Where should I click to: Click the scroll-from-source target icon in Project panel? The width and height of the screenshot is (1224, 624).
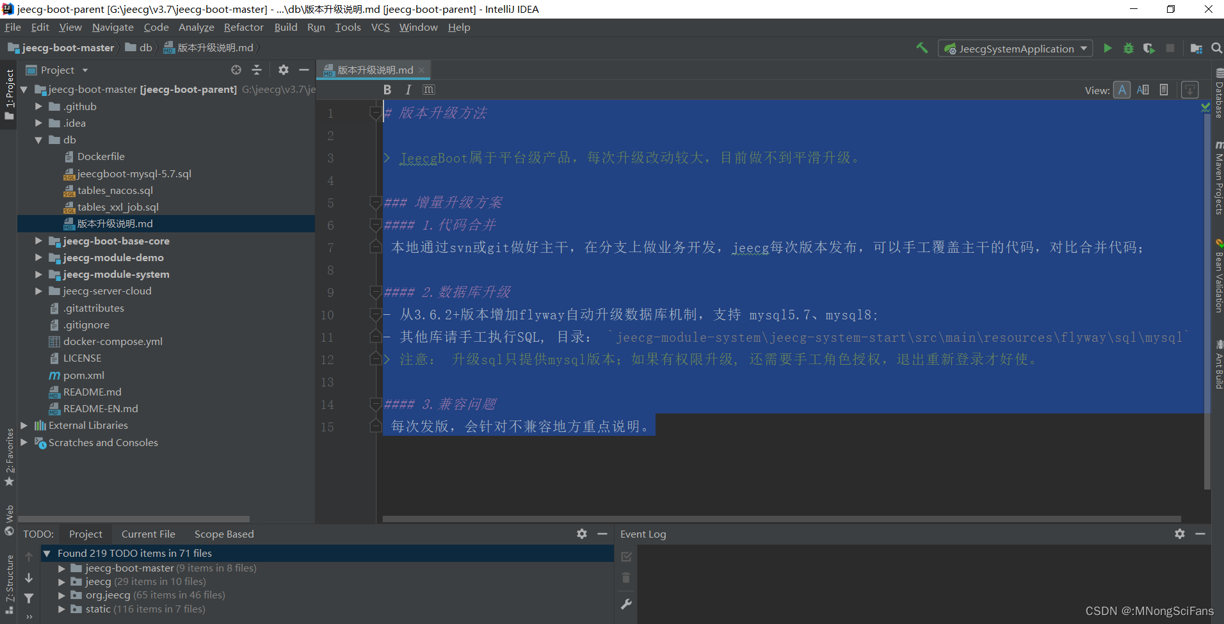pos(236,70)
